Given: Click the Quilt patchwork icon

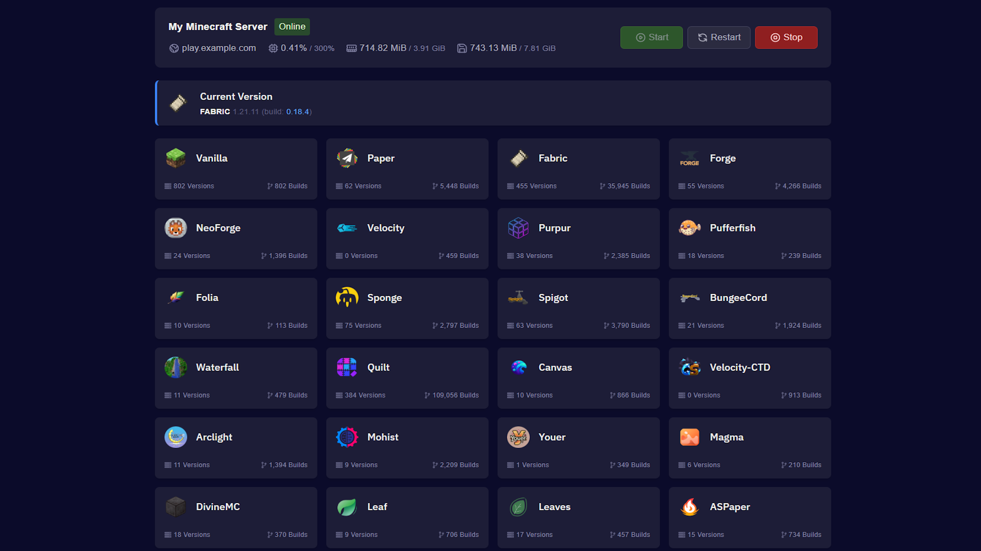Looking at the screenshot, I should click(347, 367).
